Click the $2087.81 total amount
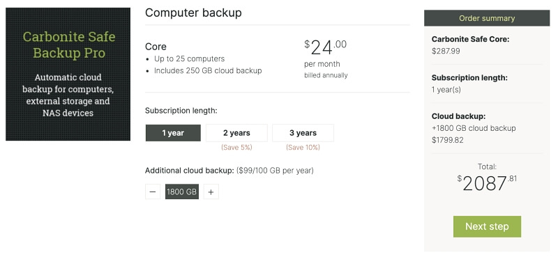This screenshot has height=259, width=558. coord(487,183)
